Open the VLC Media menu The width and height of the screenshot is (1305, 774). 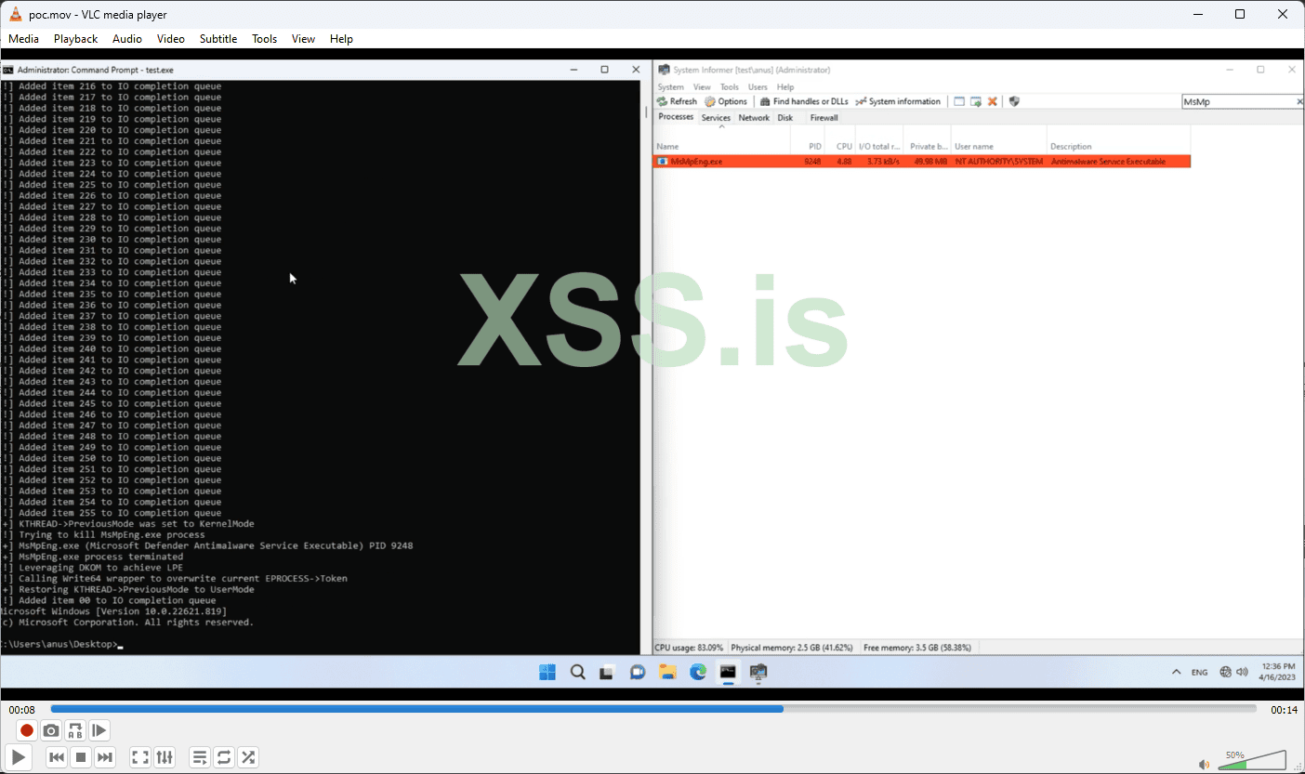coord(24,39)
